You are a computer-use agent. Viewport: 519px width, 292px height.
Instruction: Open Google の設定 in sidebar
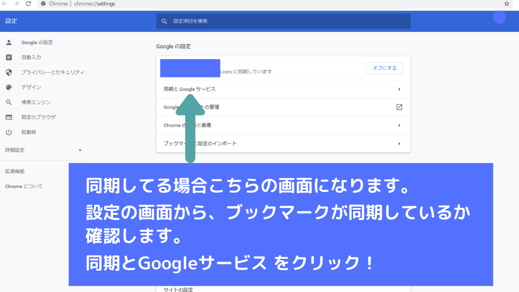[37, 43]
